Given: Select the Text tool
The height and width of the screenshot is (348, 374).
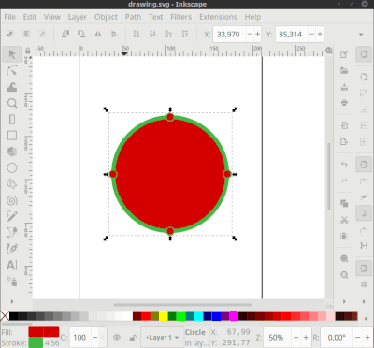Looking at the screenshot, I should [x=12, y=265].
